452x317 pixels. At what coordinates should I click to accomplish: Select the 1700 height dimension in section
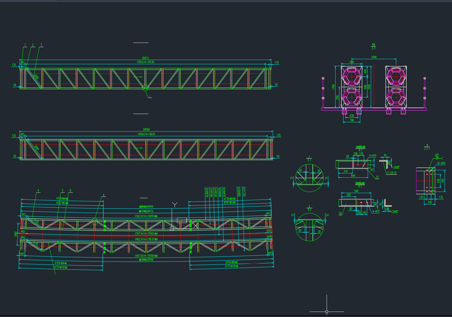coord(333,87)
